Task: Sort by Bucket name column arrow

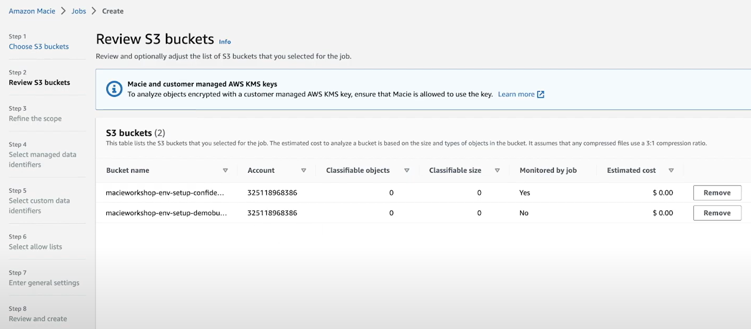Action: pyautogui.click(x=225, y=171)
